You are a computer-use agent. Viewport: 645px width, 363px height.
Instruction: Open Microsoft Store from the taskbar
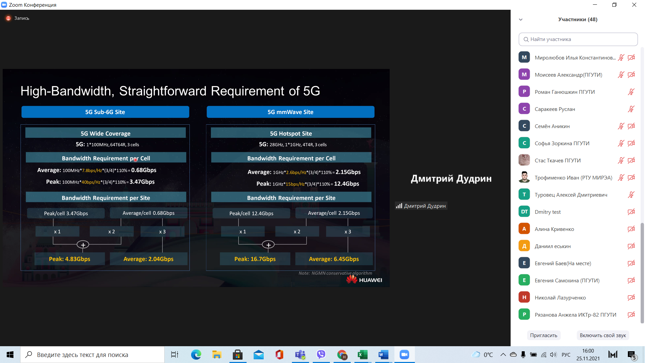(238, 355)
